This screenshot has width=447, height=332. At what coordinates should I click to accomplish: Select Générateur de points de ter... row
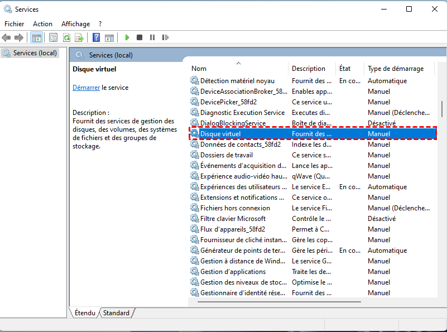313,250
